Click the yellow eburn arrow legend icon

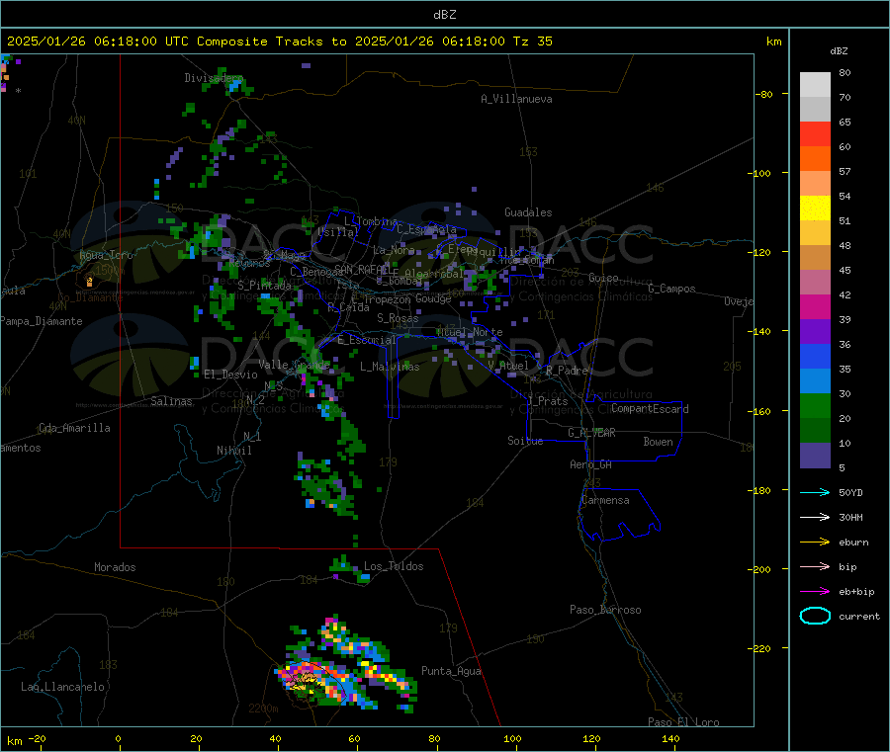click(815, 543)
